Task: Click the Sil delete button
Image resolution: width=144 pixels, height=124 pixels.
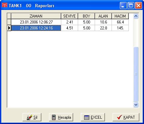Action: (32, 117)
